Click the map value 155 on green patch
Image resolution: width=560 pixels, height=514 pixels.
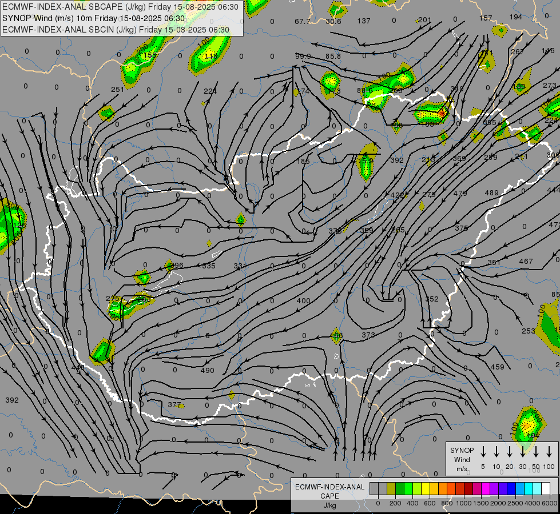click(x=150, y=55)
